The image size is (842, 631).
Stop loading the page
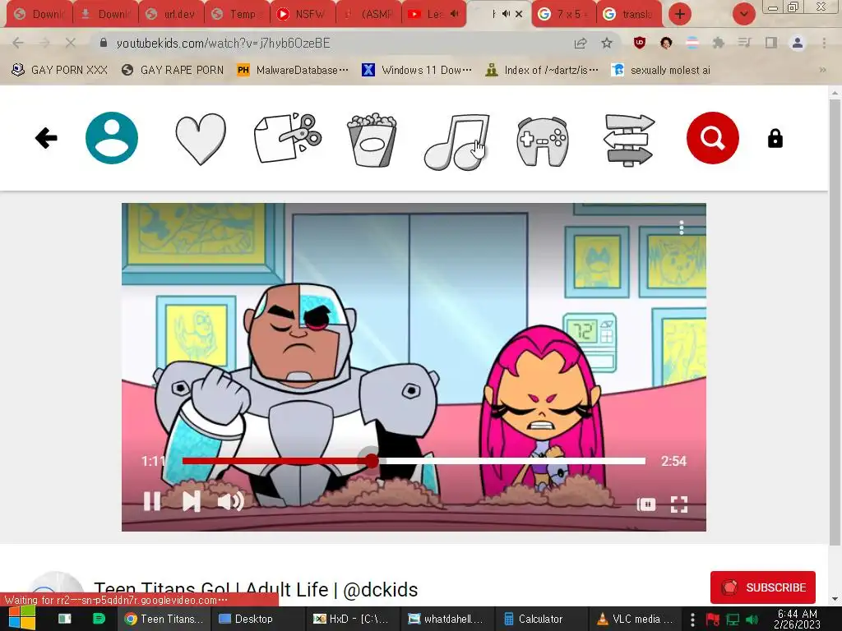click(71, 43)
